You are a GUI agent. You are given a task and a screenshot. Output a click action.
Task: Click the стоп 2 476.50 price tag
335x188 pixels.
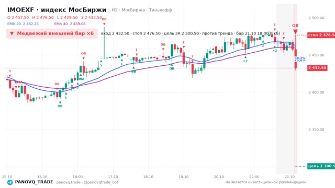(x=321, y=35)
